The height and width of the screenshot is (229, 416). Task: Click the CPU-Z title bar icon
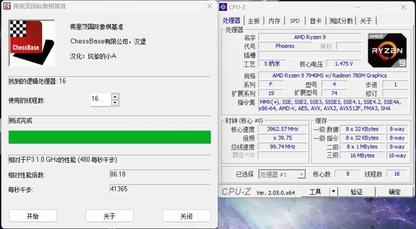click(223, 7)
